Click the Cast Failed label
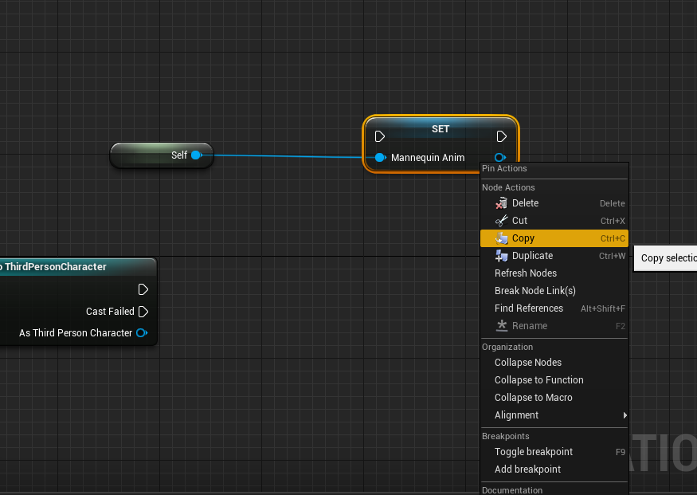Screen dimensions: 697x495 110,312
